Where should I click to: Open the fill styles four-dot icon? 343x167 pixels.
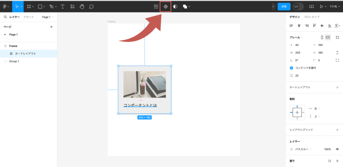click(330, 161)
